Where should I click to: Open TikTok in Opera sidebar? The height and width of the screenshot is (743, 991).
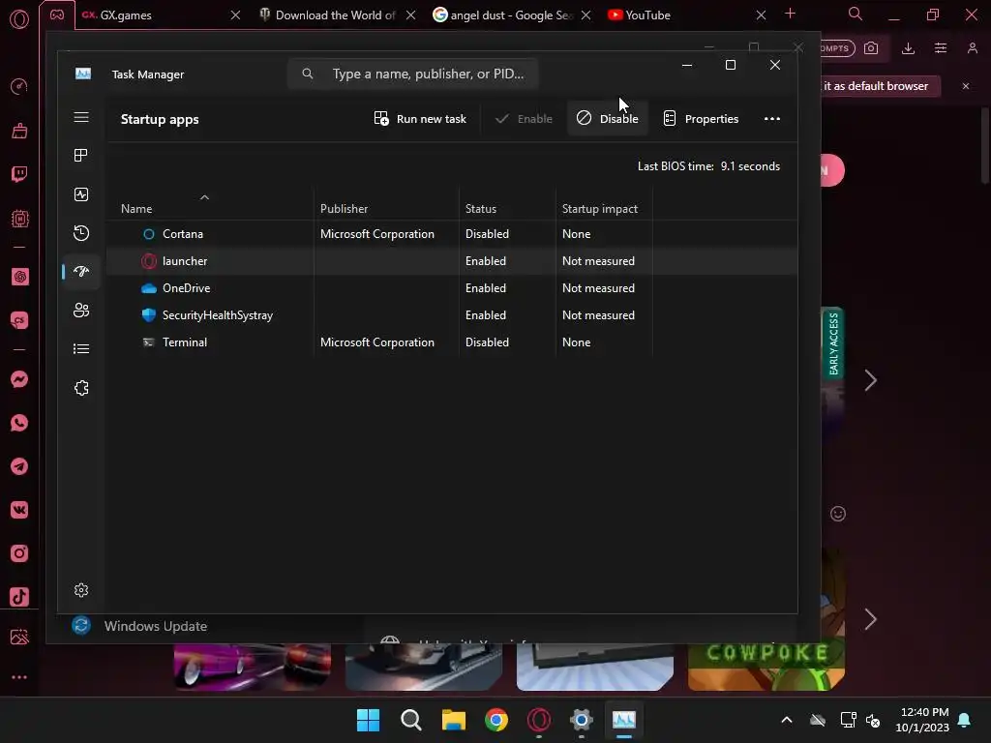coord(19,597)
